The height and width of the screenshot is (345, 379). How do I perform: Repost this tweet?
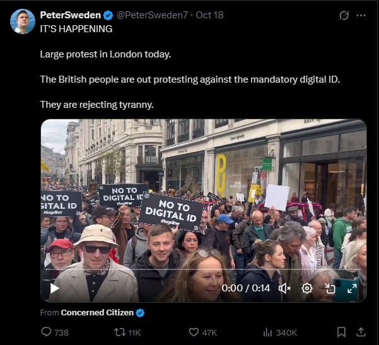pos(119,332)
